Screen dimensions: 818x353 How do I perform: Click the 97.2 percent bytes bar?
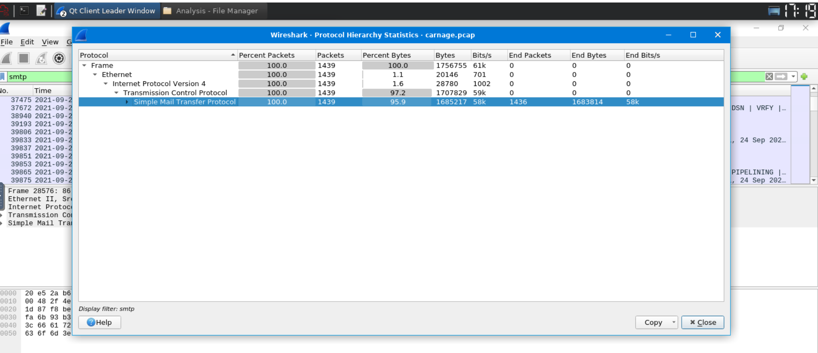click(397, 93)
